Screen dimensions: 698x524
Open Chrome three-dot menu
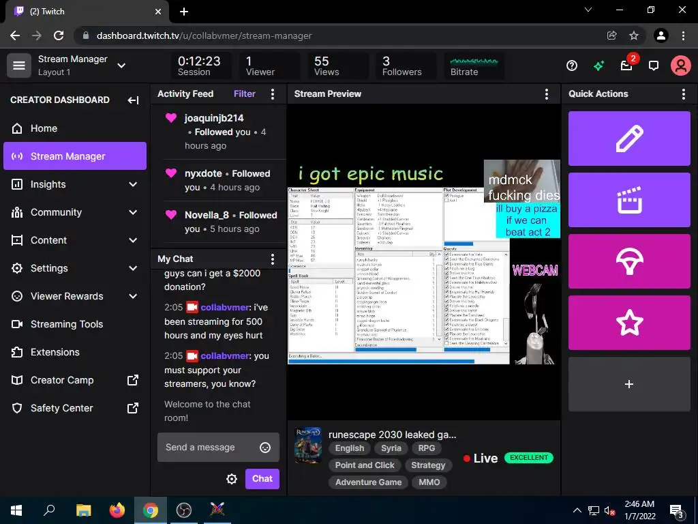(x=683, y=35)
